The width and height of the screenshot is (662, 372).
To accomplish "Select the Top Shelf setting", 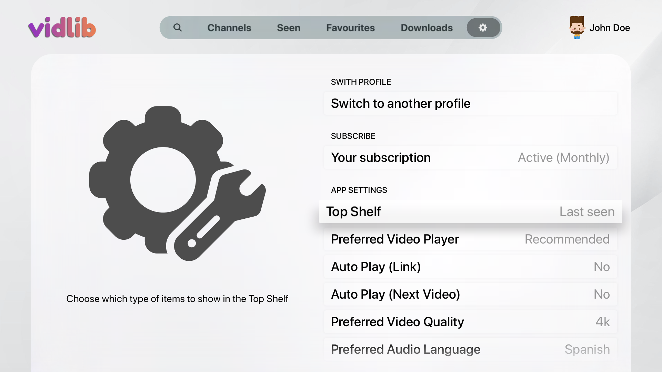I will point(471,211).
